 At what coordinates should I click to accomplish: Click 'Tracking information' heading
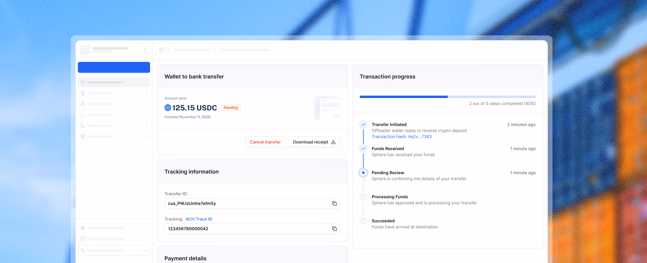pos(192,172)
